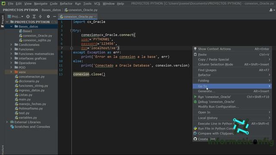276x155 pixels.
Task: Click the Create Gist GitHub entry
Action: point(232,139)
